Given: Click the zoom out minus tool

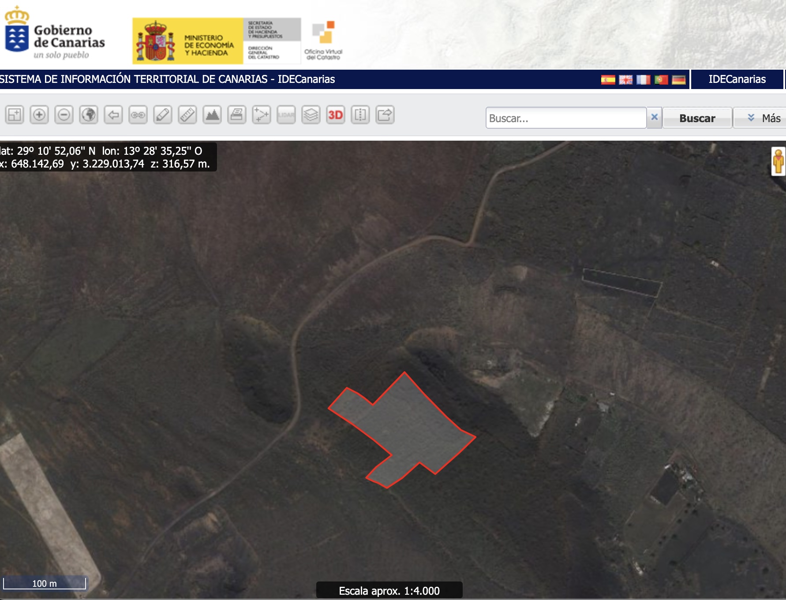Looking at the screenshot, I should tap(64, 115).
